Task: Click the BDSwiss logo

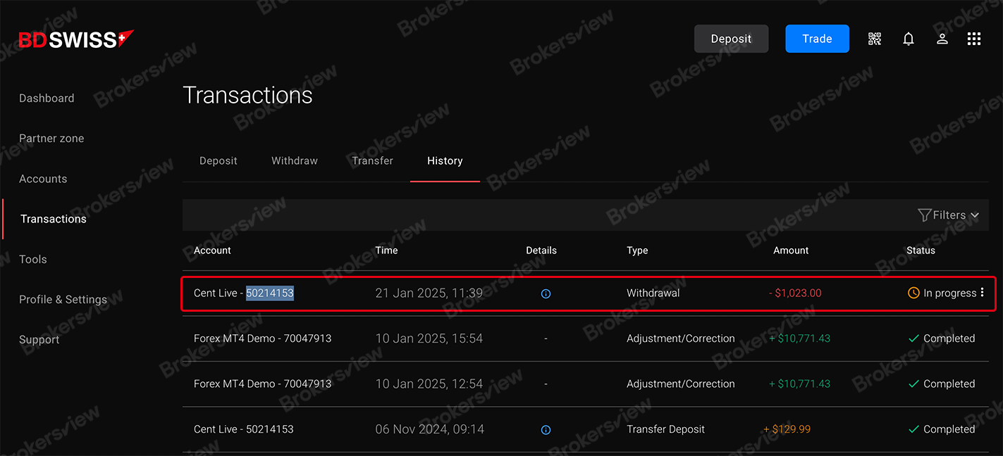Action: coord(75,39)
